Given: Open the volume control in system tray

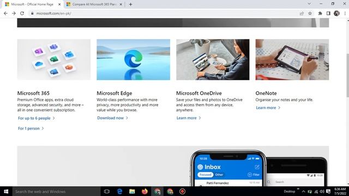Looking at the screenshot, I should click(x=322, y=191).
